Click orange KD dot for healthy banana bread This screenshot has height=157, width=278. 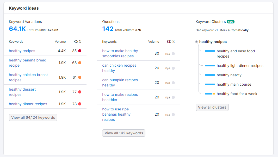pos(80,63)
